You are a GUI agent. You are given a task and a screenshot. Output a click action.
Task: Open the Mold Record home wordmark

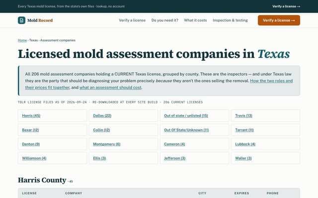(x=40, y=20)
